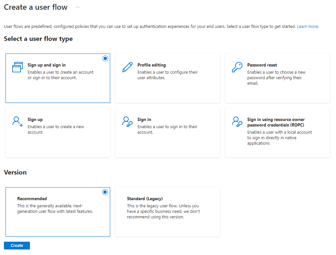
Task: Click the text about local account native applications
Action: click(x=280, y=138)
